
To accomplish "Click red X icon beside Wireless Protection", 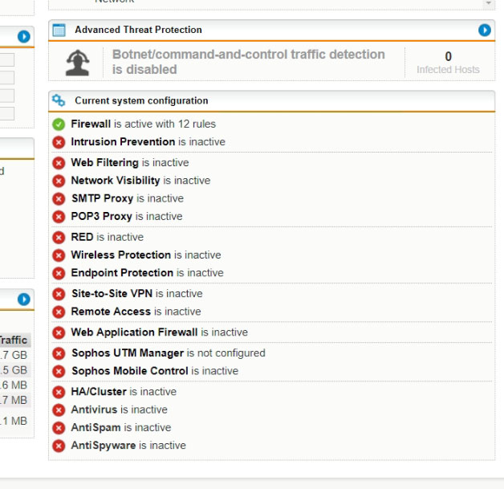I will (59, 255).
